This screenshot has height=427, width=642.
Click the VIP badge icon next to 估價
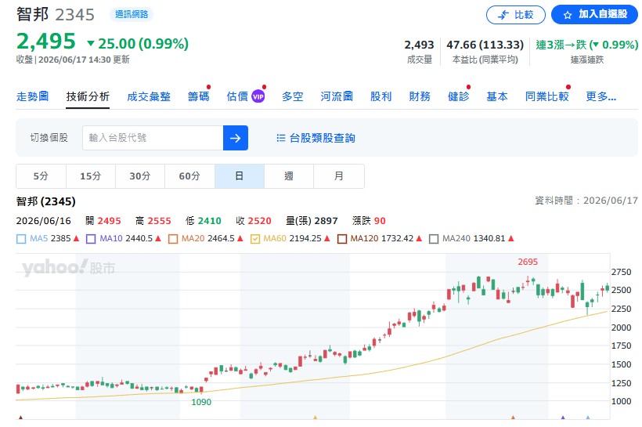258,96
